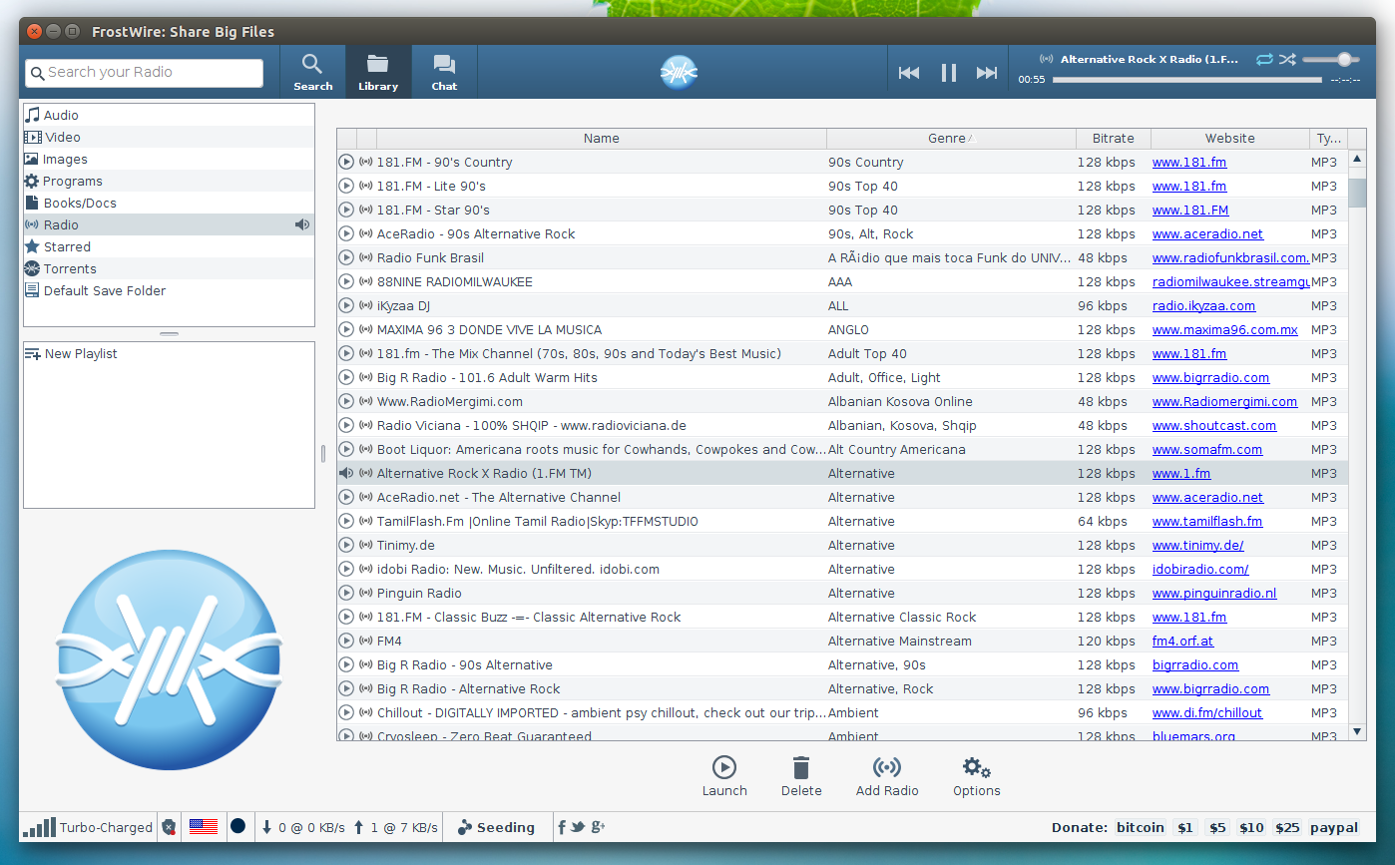Select Video in the library tree
The width and height of the screenshot is (1395, 865).
(169, 138)
